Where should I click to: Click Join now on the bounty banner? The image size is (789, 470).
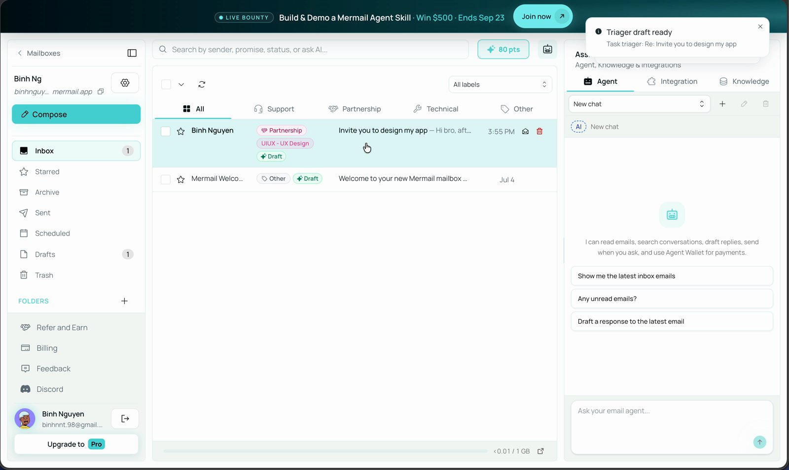click(x=543, y=16)
